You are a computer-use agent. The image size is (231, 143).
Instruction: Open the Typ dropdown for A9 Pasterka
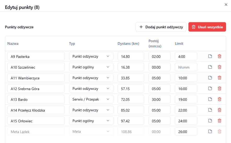pyautogui.click(x=91, y=56)
